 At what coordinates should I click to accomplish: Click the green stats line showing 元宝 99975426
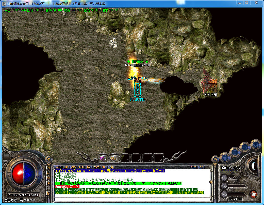61,10
